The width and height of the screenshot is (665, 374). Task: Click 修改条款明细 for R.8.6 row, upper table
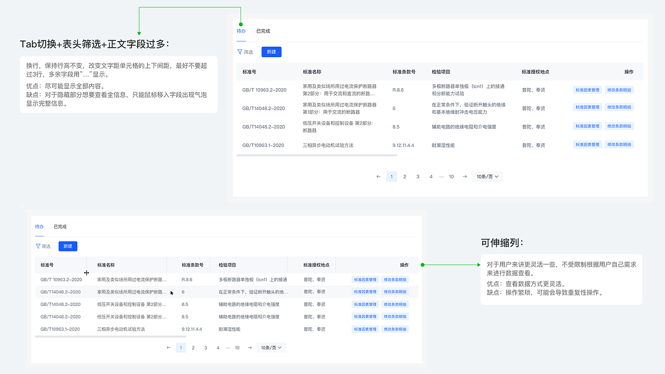coord(619,90)
